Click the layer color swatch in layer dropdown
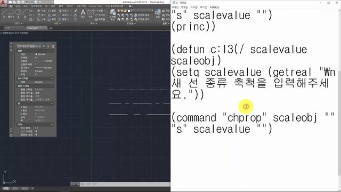341x192 pixels. click(129, 11)
